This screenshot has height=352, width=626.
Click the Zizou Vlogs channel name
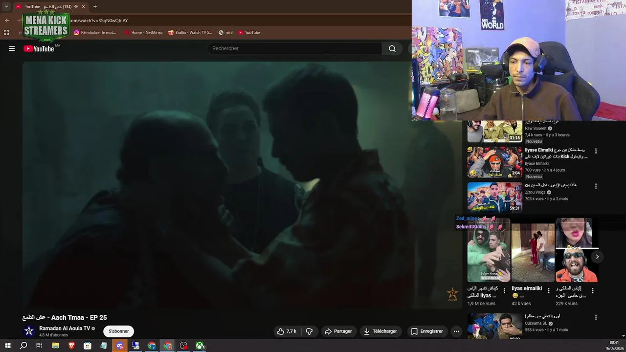[535, 192]
